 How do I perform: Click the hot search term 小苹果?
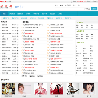(x=85, y=68)
